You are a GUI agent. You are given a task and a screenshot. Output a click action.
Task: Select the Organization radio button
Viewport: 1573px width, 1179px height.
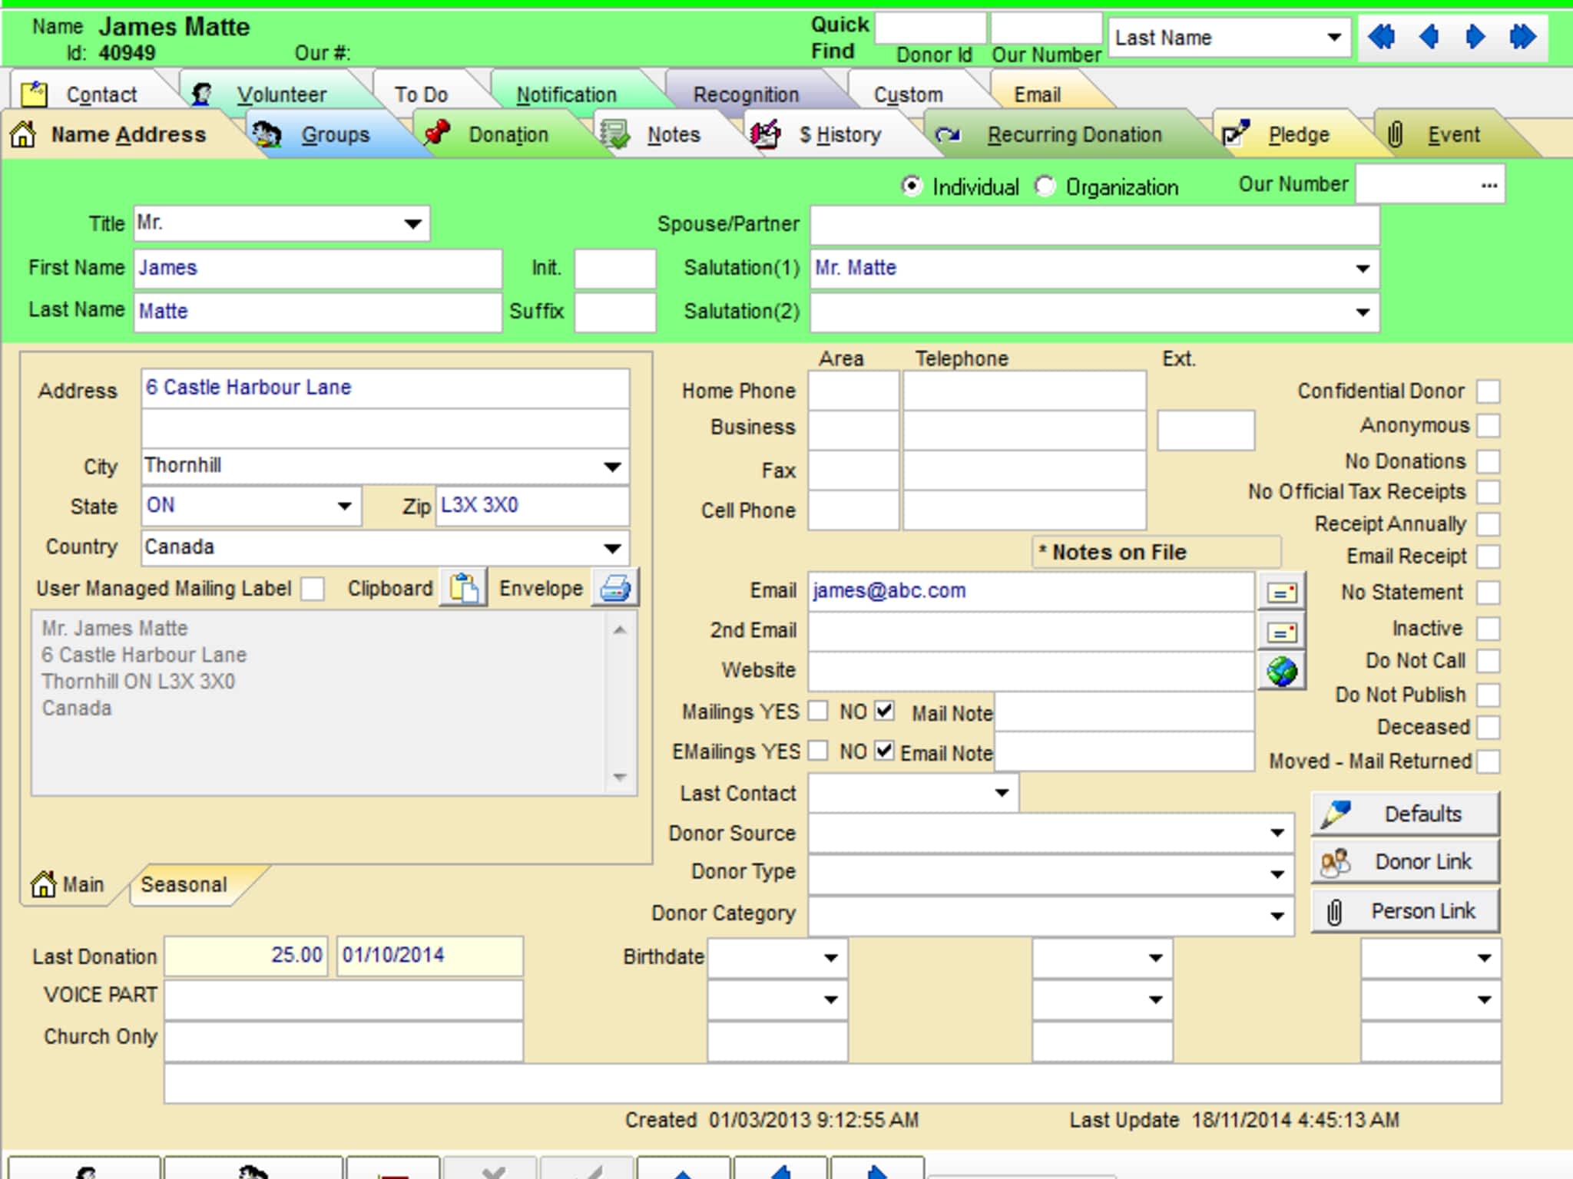click(x=1045, y=187)
